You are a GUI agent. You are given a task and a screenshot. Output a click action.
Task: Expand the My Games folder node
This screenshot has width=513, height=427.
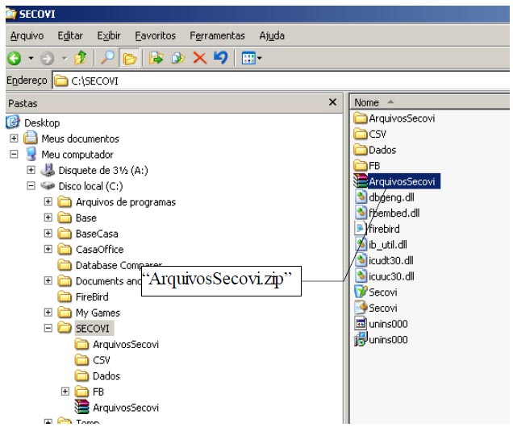pos(48,313)
